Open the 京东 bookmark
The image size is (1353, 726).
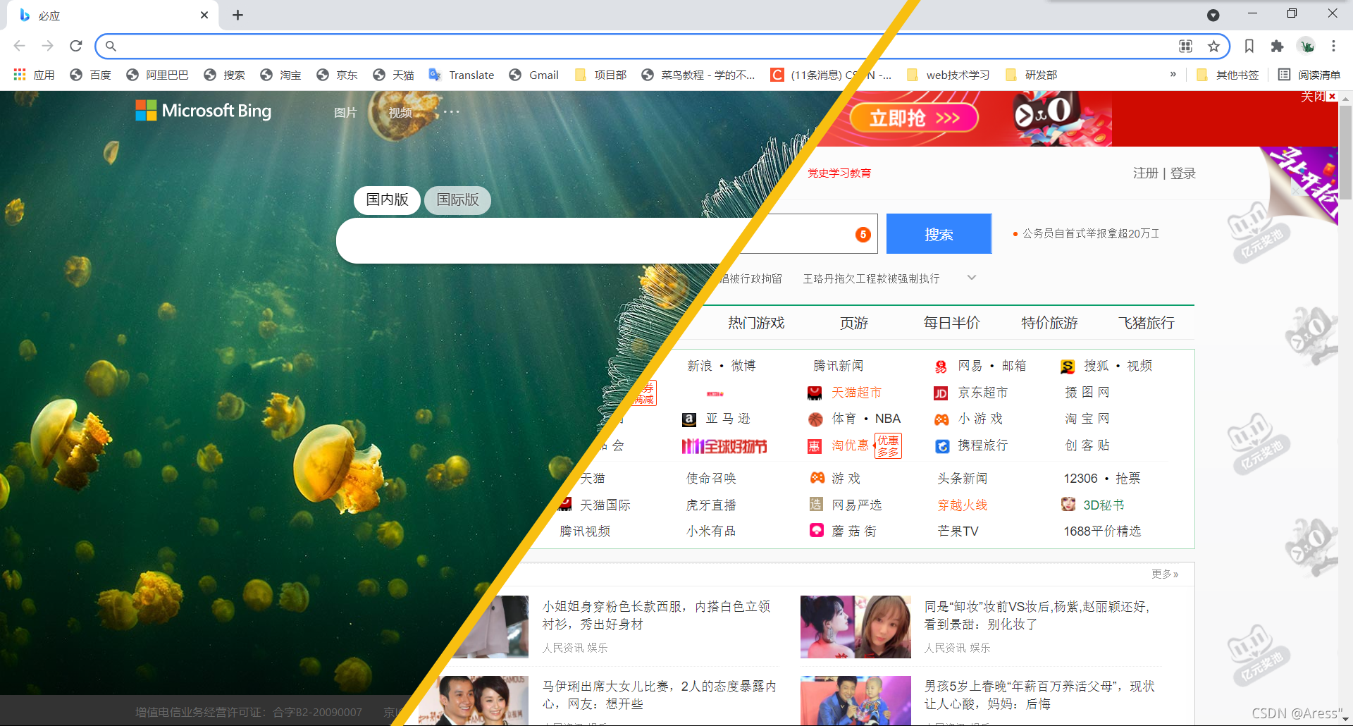[337, 75]
